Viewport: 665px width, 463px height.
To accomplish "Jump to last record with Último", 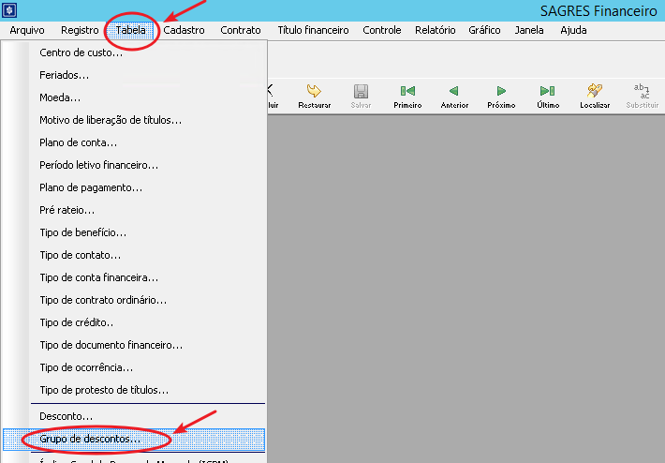I will point(548,92).
